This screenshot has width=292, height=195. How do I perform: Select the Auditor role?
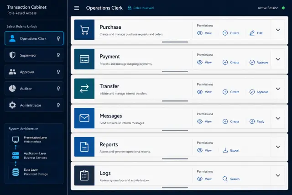34,89
